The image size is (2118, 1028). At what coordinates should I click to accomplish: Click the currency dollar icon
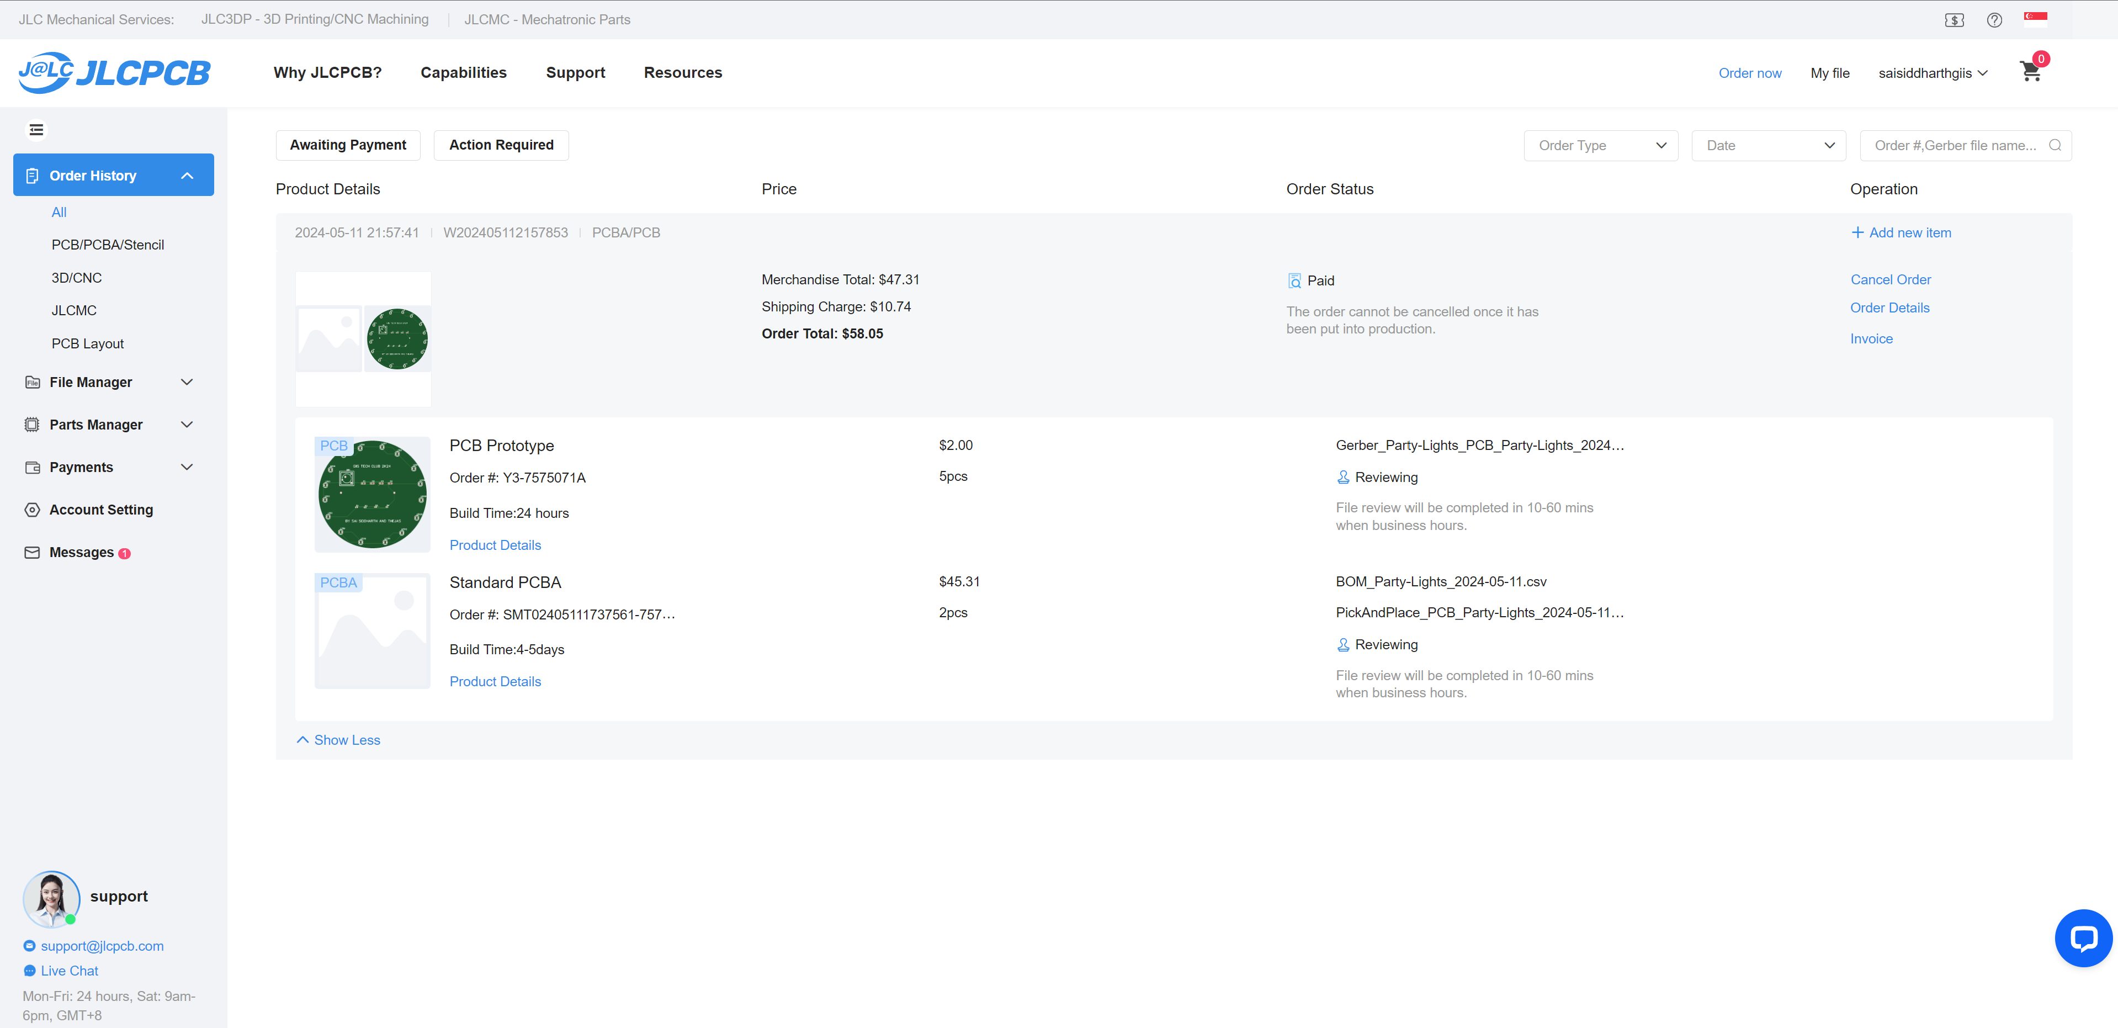tap(1954, 20)
